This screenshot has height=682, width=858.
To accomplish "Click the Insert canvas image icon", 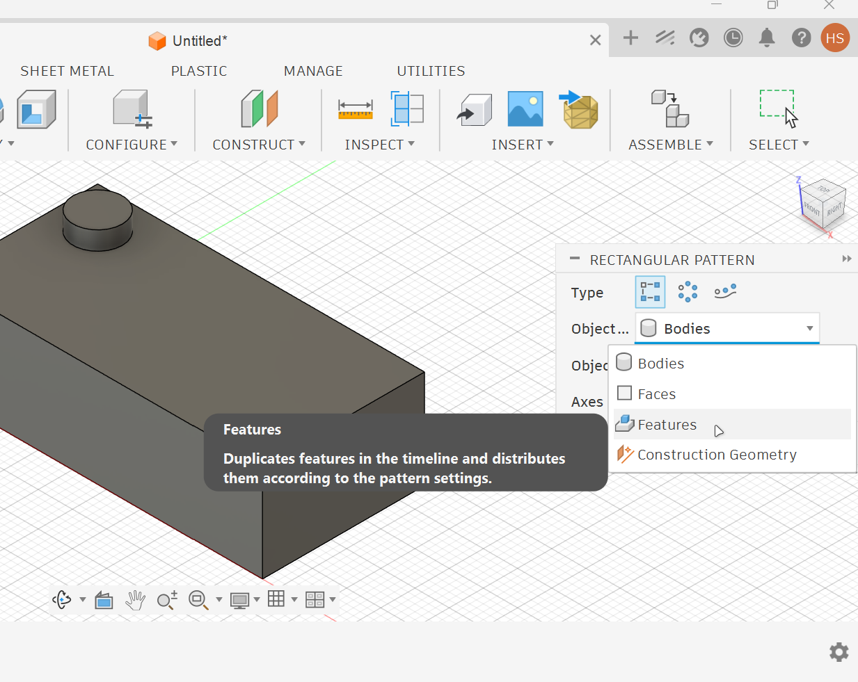I will click(x=525, y=109).
